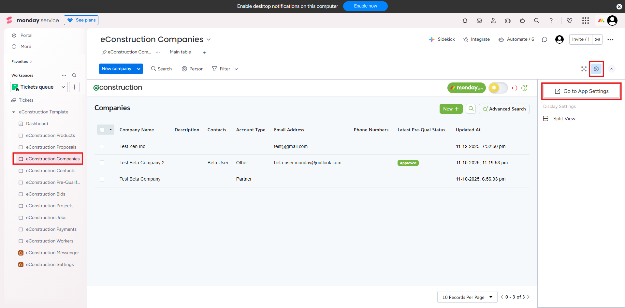Click the red logout icon
Screen dimensions: 625x308
(x=515, y=88)
